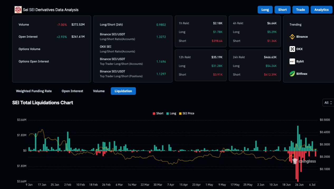Click the Short button

pyautogui.click(x=282, y=10)
